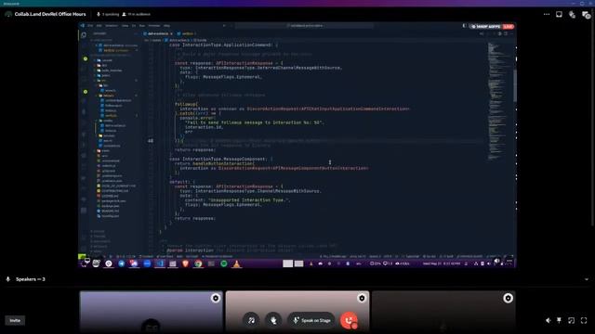The width and height of the screenshot is (595, 334).
Task: Open the chat panel icon in stage header
Action: [559, 15]
